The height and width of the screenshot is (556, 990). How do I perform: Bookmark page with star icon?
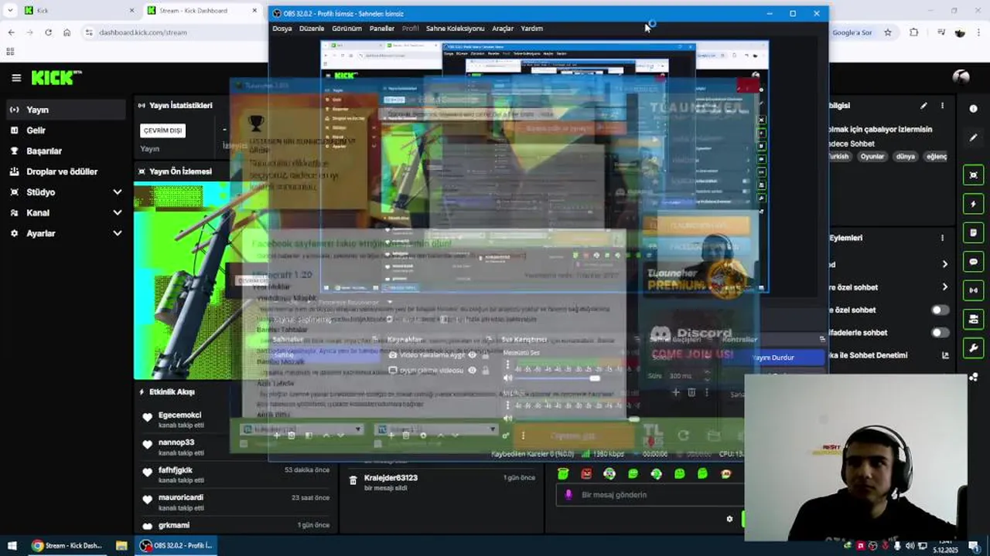pyautogui.click(x=888, y=32)
